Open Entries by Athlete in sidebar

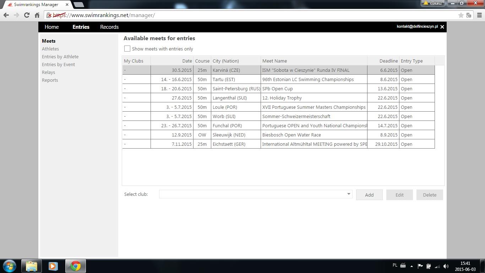pos(60,57)
